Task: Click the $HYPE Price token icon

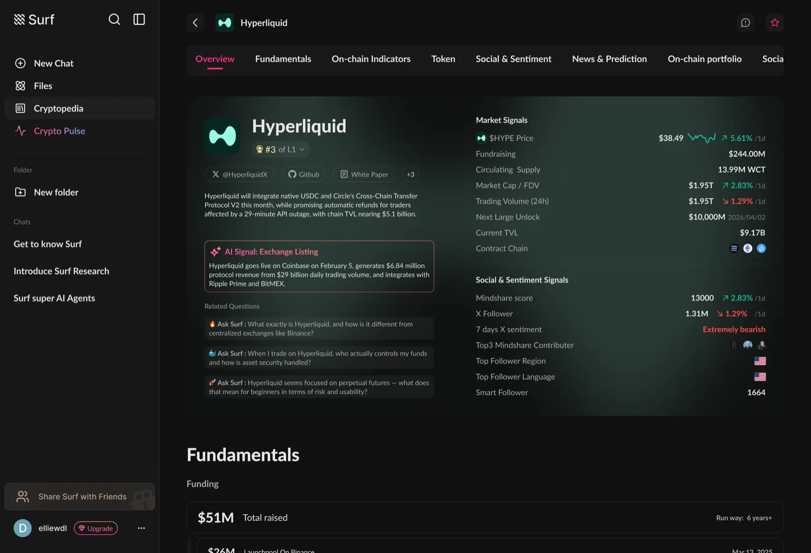Action: coord(481,138)
